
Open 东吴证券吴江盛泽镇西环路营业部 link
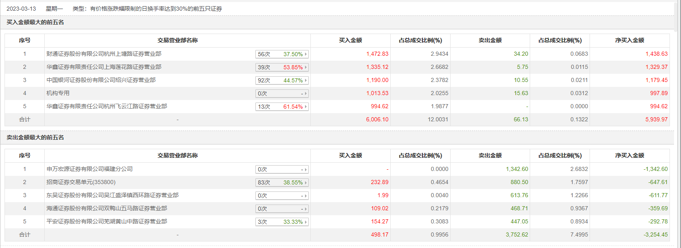tap(112, 195)
